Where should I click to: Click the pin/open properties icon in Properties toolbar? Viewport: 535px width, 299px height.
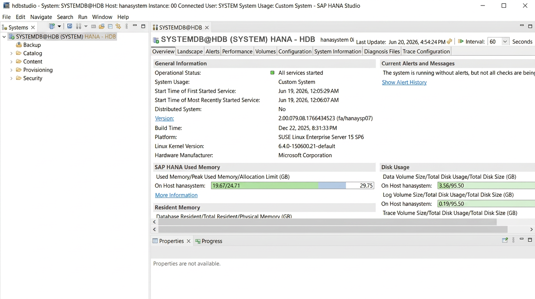point(505,240)
